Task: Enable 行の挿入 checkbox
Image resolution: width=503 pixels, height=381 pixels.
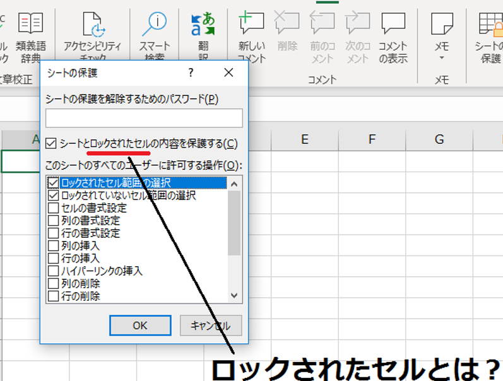Action: [53, 258]
